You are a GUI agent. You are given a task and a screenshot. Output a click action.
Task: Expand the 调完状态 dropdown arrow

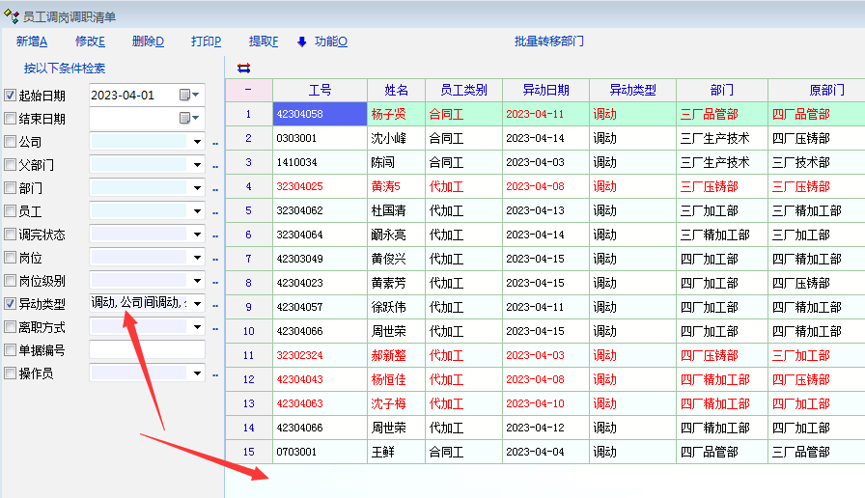pos(197,235)
